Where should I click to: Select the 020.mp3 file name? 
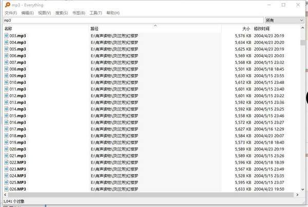pyautogui.click(x=17, y=149)
